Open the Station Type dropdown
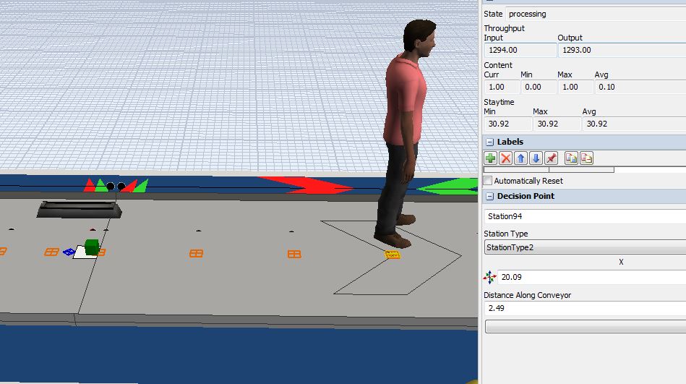This screenshot has height=384, width=686. click(x=584, y=247)
